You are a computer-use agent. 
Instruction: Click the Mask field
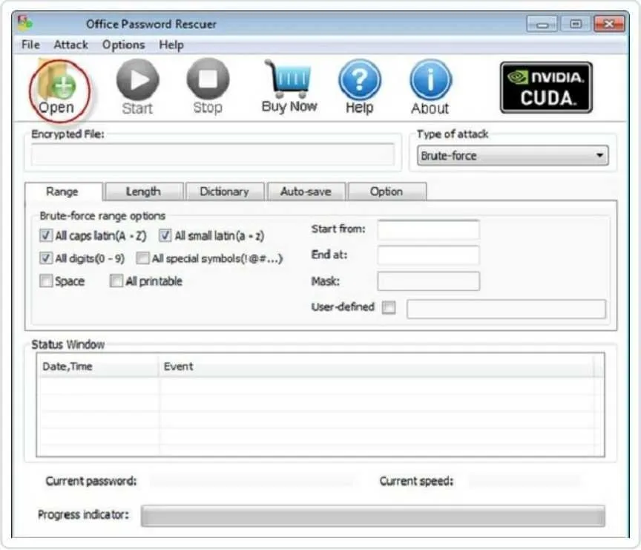tap(428, 281)
